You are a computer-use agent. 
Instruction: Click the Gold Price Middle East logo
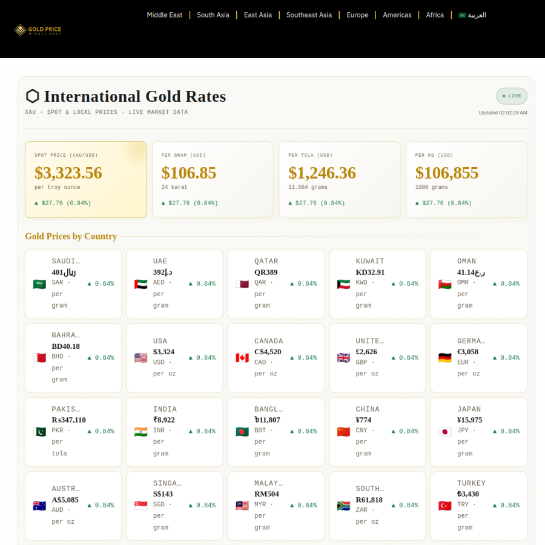pyautogui.click(x=38, y=30)
